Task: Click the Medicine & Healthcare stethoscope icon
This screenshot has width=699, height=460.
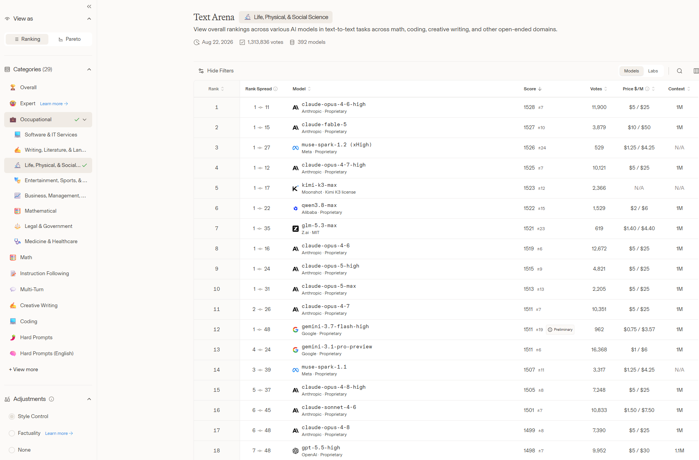Action: click(18, 241)
